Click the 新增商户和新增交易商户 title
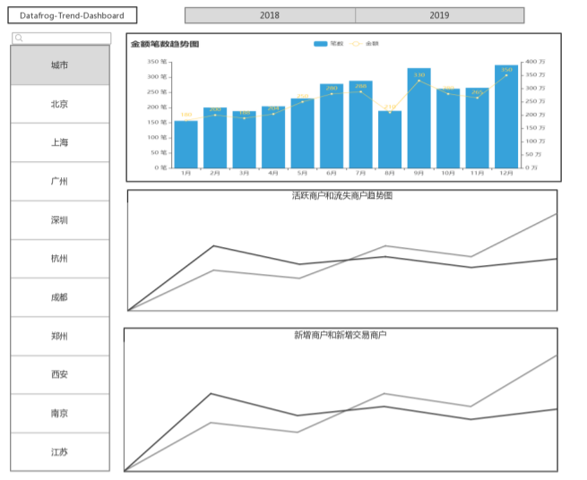The image size is (587, 480). 341,335
